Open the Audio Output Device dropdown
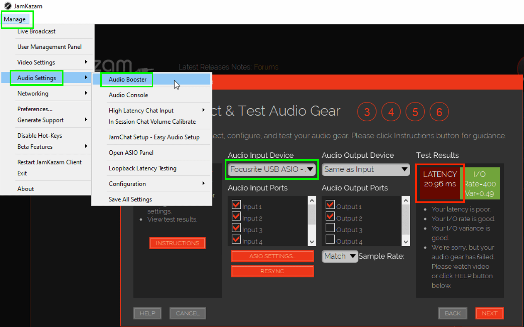 [365, 169]
